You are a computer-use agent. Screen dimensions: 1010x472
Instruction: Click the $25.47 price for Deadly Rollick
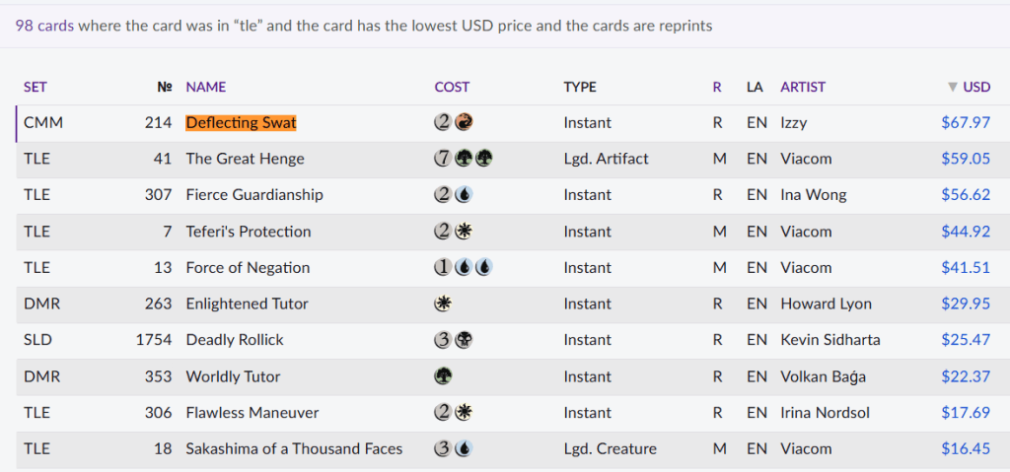click(x=966, y=340)
